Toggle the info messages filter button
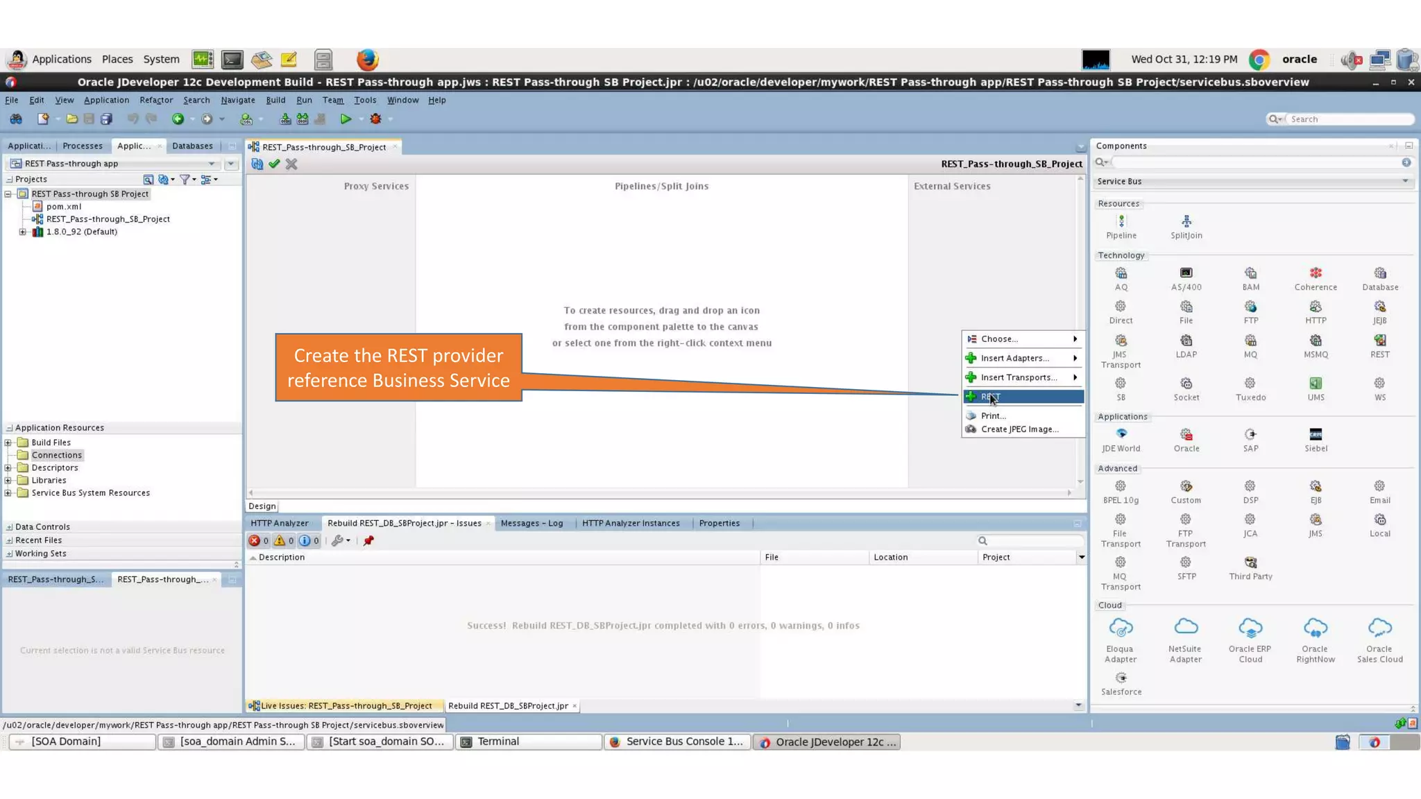 (x=309, y=541)
